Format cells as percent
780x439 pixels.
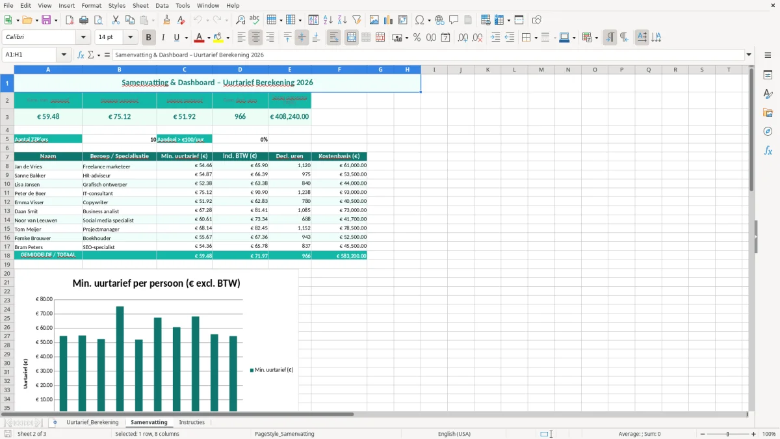pyautogui.click(x=417, y=38)
